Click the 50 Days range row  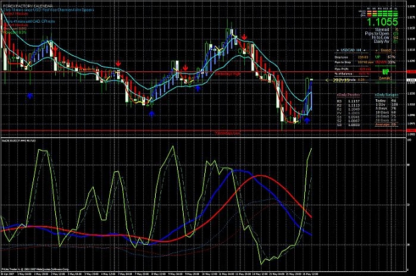[386, 120]
